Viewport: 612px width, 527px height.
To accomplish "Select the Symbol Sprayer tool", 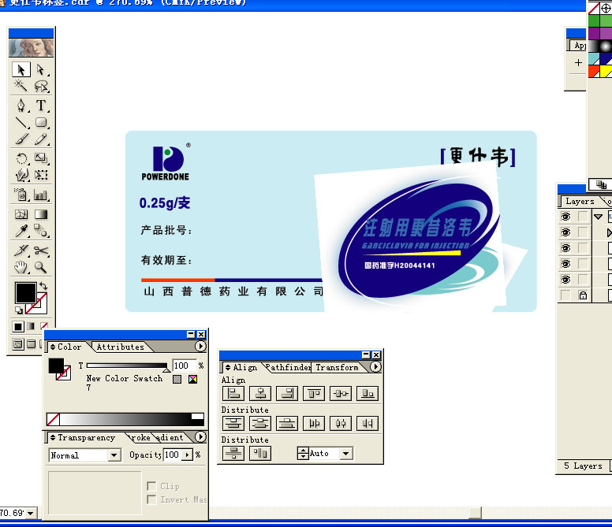I will pos(21,194).
